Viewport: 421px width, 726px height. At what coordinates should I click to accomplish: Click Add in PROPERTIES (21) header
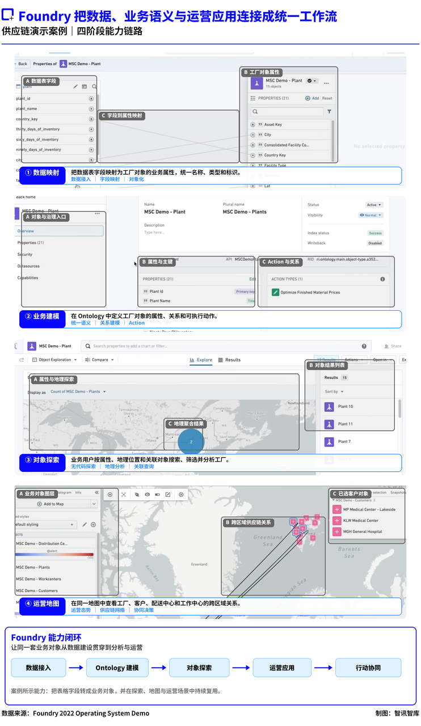pyautogui.click(x=312, y=98)
